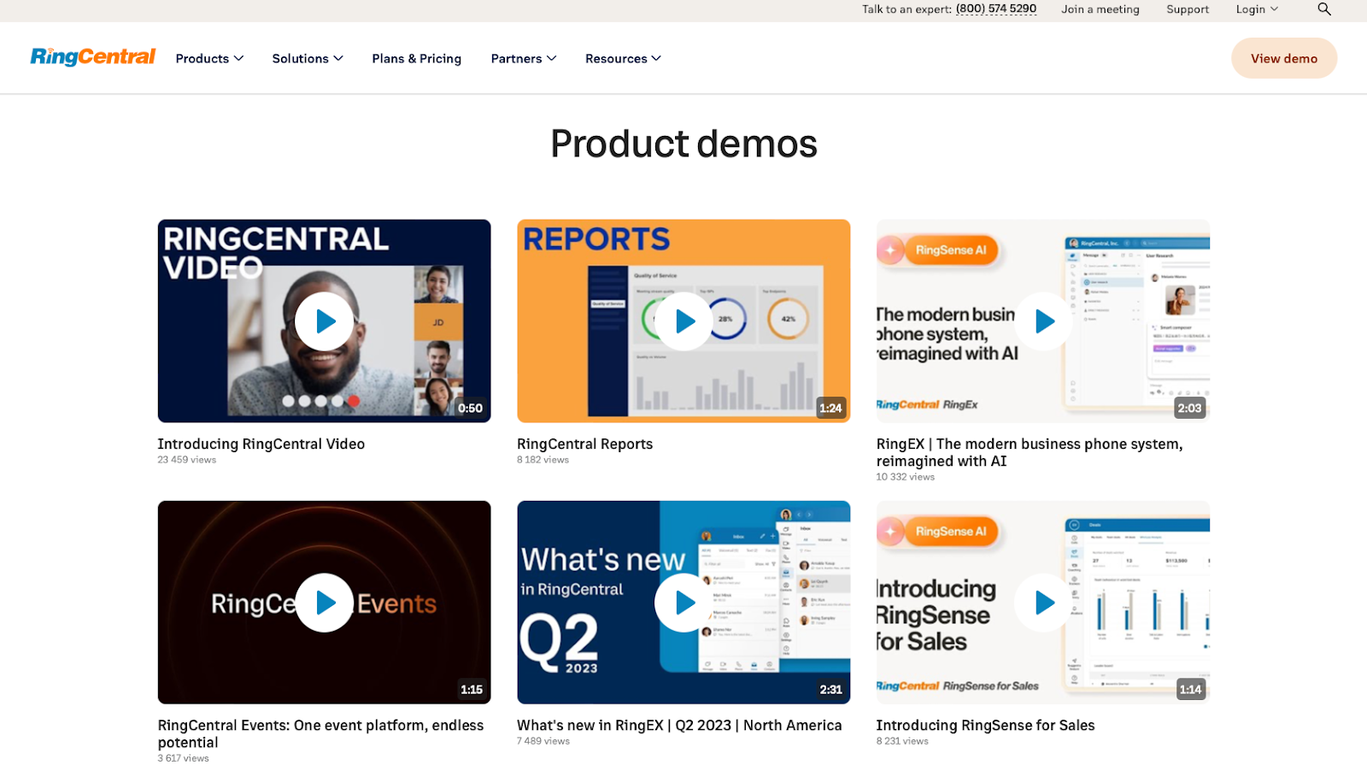Open the search magnifier icon
Image resolution: width=1367 pixels, height=777 pixels.
click(x=1324, y=9)
